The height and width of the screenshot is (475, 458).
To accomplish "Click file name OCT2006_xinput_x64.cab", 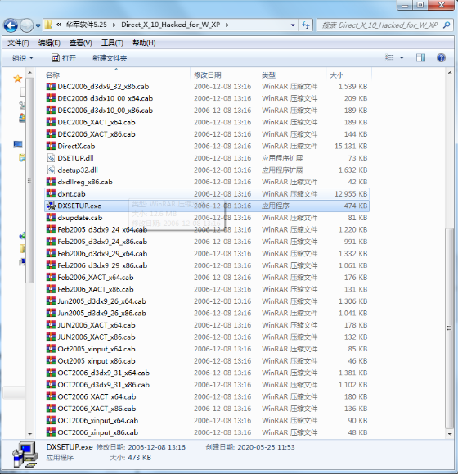I will coord(97,421).
